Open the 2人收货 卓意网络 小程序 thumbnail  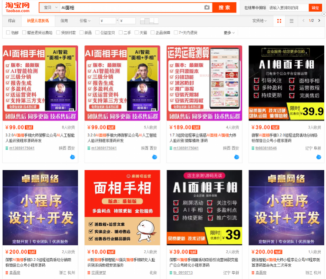[x=40, y=208]
